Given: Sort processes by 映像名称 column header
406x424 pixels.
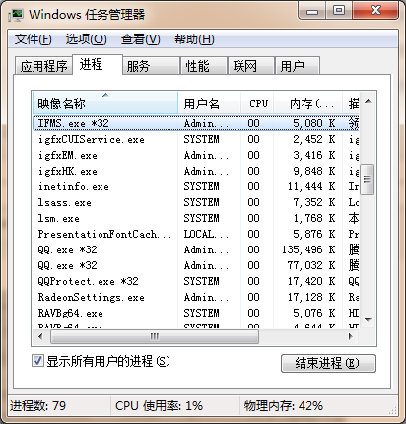Looking at the screenshot, I should coord(105,104).
